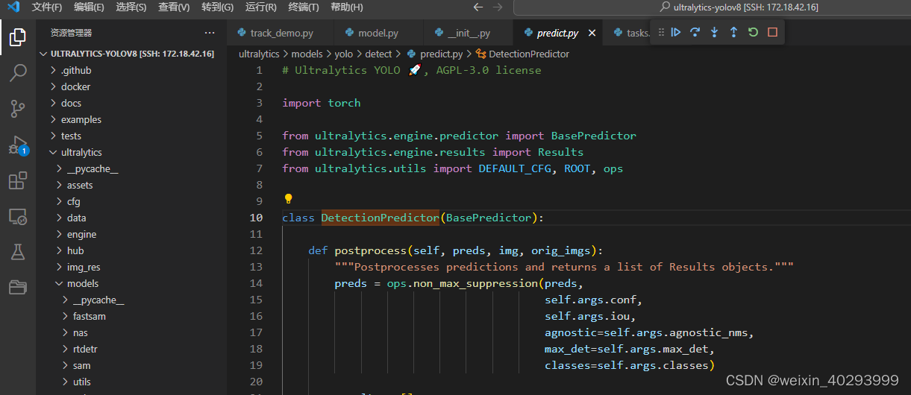Open the 转到(G) menu
Screen dimensions: 911x395
[x=217, y=7]
